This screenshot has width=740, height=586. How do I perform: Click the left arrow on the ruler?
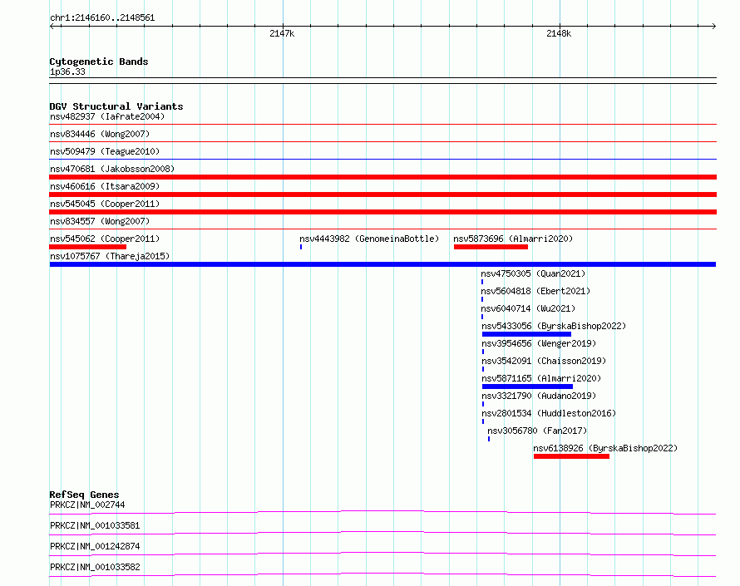52,27
